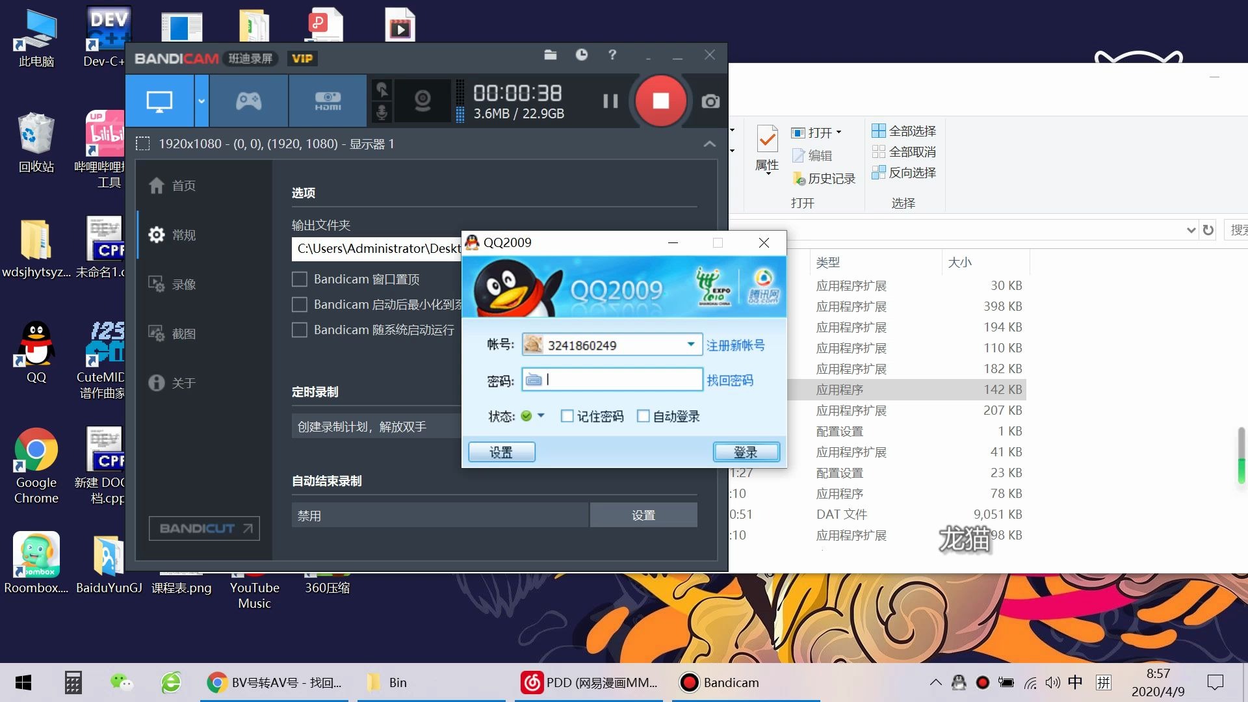
Task: Enable Bandicam 随系统启动运行 checkbox
Action: [299, 330]
